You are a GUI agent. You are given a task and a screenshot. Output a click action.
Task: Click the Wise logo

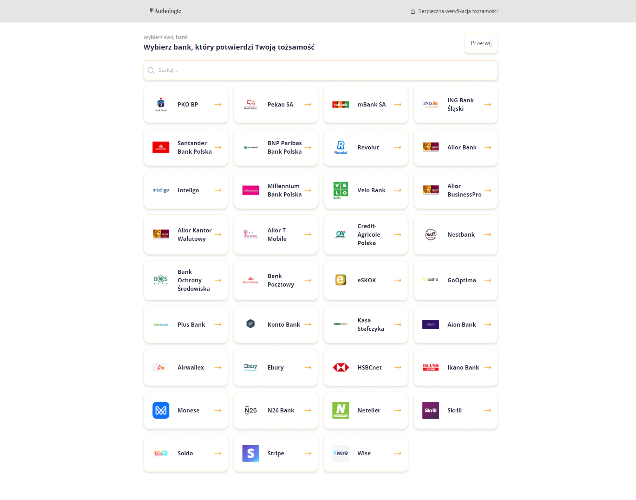(x=341, y=453)
